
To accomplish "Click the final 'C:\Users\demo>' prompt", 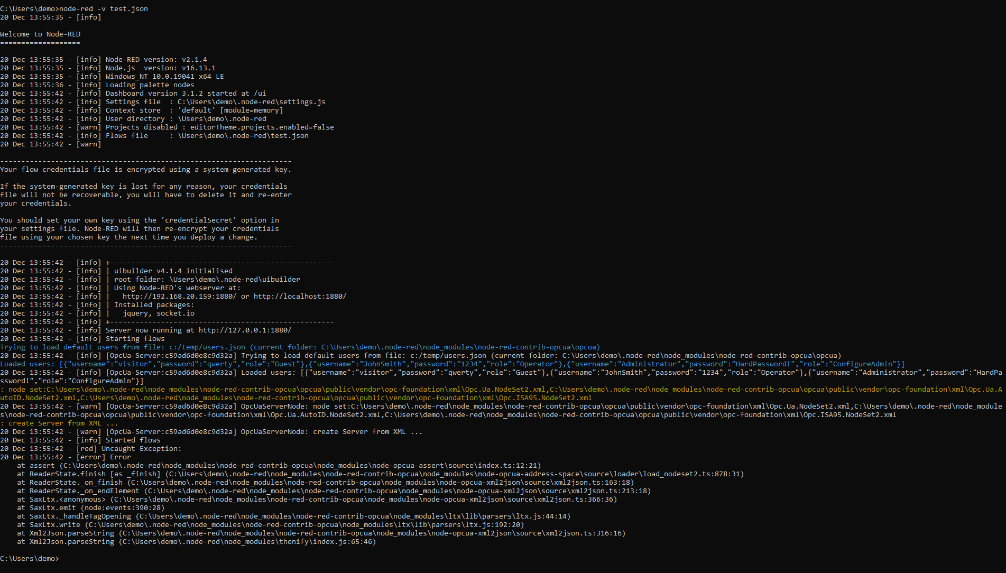I will click(30, 559).
